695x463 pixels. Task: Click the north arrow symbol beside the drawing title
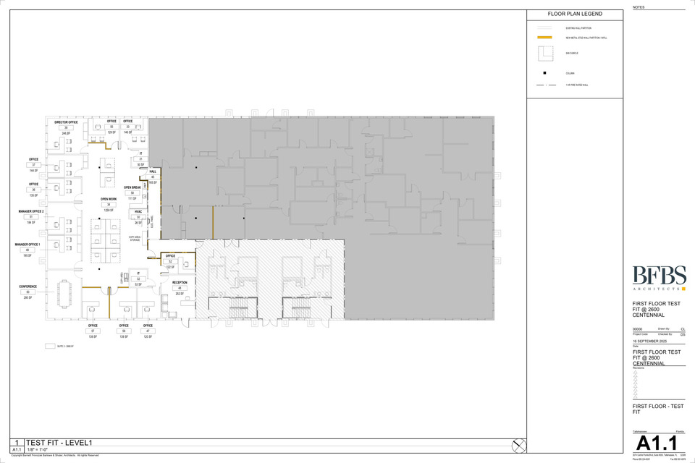518,446
